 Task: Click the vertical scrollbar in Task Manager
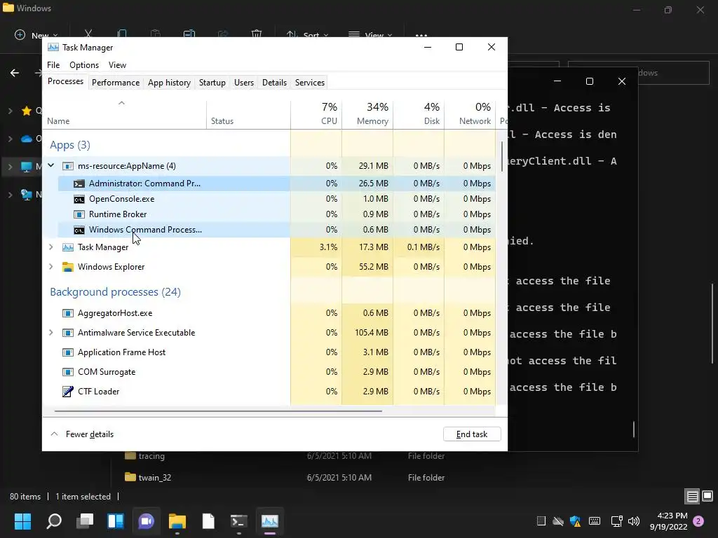(502, 156)
